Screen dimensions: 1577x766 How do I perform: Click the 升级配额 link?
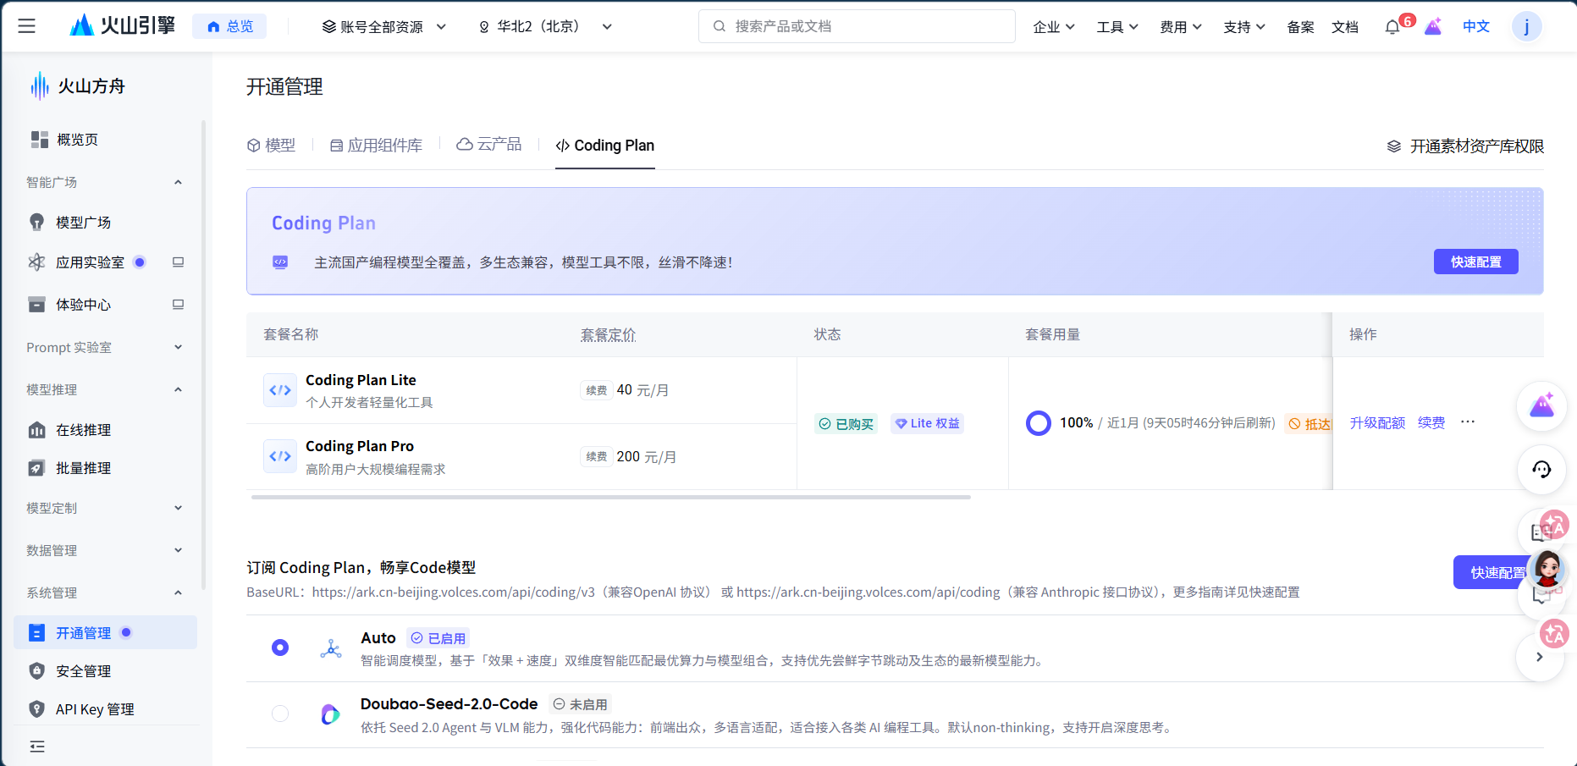point(1377,422)
